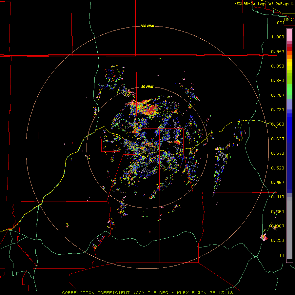Click the [CC] legend title
This screenshot has height=295, width=295.
[280, 23]
